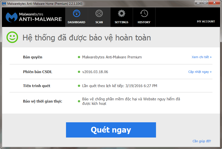Click the Hệ thống đã được bảo vệ heading
Image resolution: width=222 pixels, height=149 pixels.
pyautogui.click(x=87, y=38)
